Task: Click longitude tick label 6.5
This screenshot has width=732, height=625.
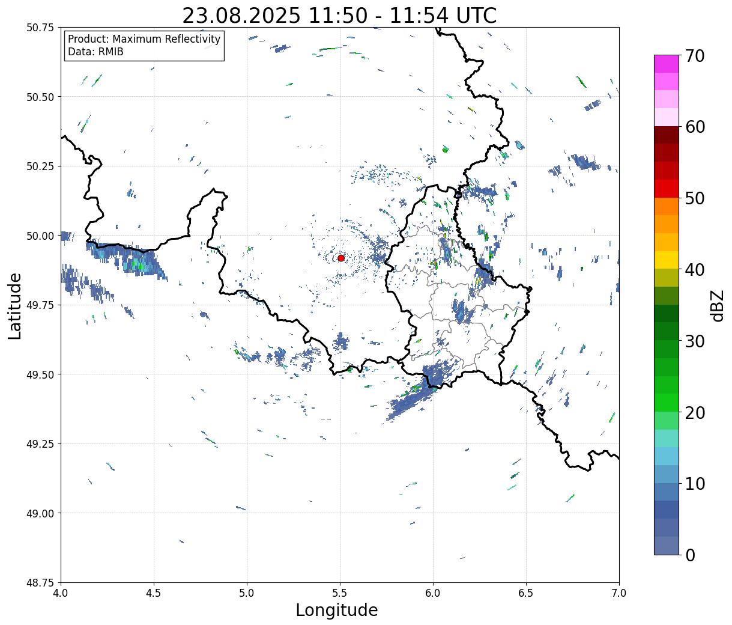Action: [x=526, y=593]
